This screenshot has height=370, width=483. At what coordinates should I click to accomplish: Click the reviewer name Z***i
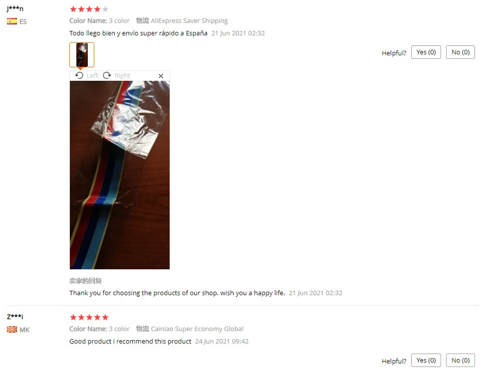coord(15,317)
